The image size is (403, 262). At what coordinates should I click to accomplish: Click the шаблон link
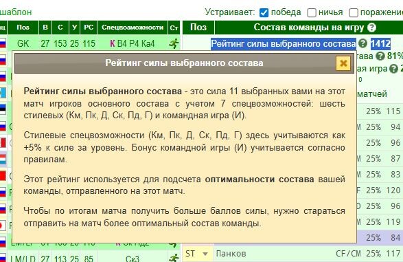click(16, 12)
